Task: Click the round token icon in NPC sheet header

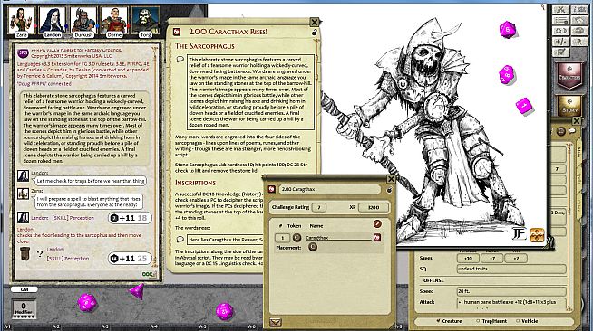Action: pos(561,131)
